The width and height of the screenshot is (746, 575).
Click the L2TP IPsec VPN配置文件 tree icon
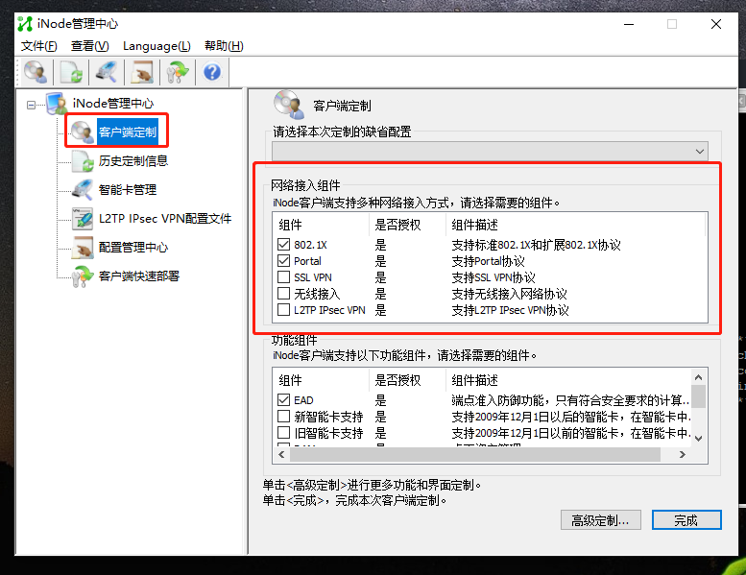click(83, 219)
